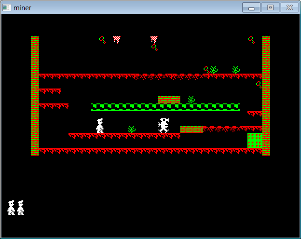Viewport: 301px width, 239px height.
Task: Click the crumbling section of the top platform
Action: pyautogui.click(x=169, y=76)
